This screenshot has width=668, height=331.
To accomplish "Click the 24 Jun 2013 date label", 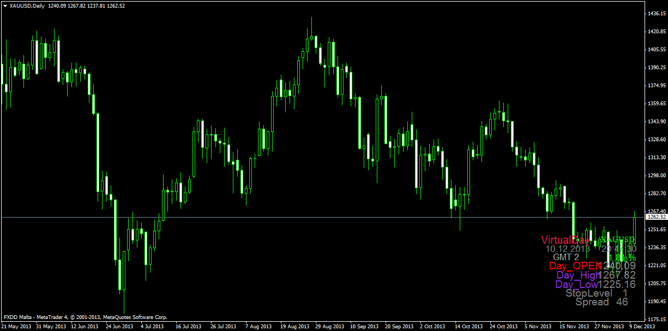I will 119,326.
